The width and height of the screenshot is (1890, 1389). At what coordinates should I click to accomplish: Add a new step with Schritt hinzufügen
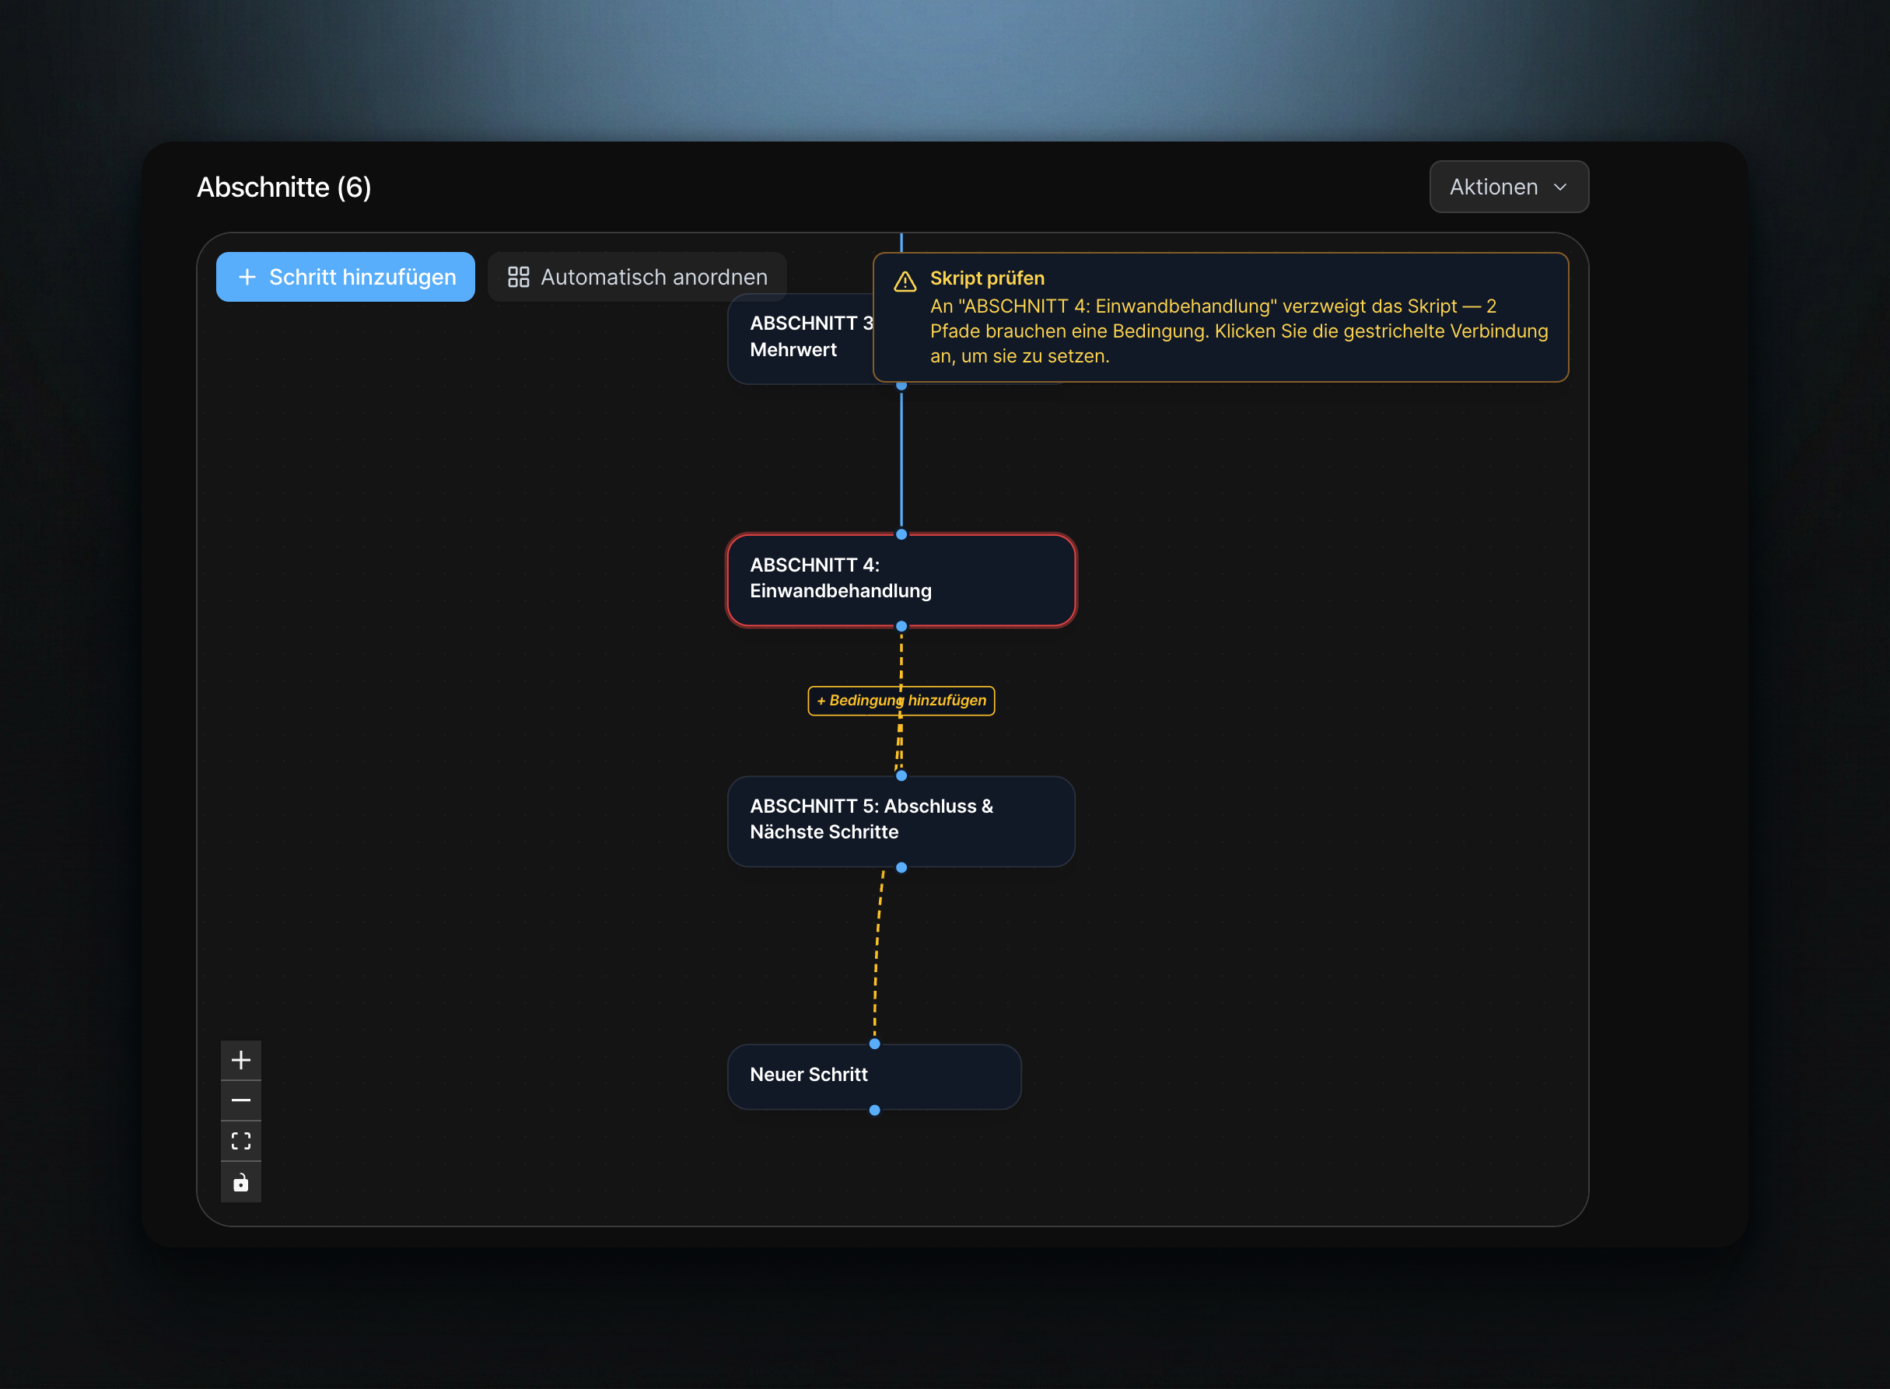(345, 277)
